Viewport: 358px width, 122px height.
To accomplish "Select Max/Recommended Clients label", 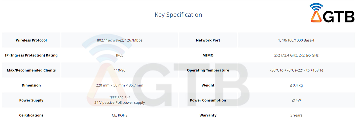I will point(31,70).
